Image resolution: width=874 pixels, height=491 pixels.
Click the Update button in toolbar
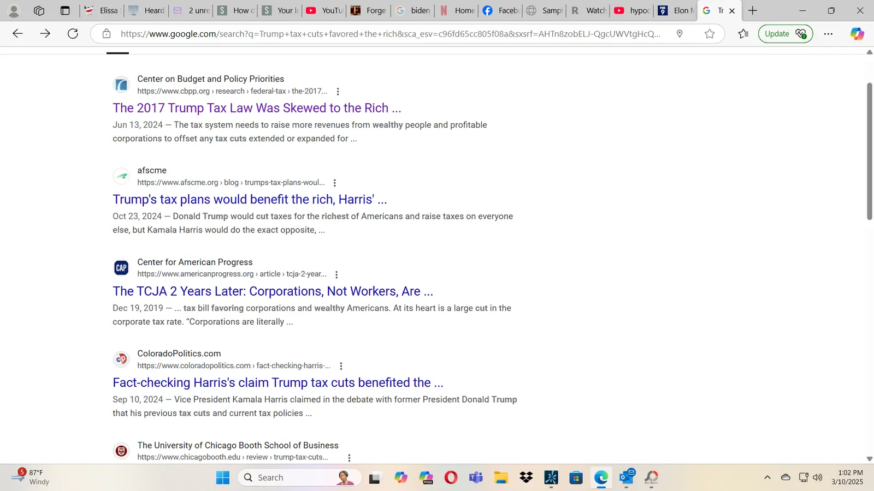[x=785, y=34]
